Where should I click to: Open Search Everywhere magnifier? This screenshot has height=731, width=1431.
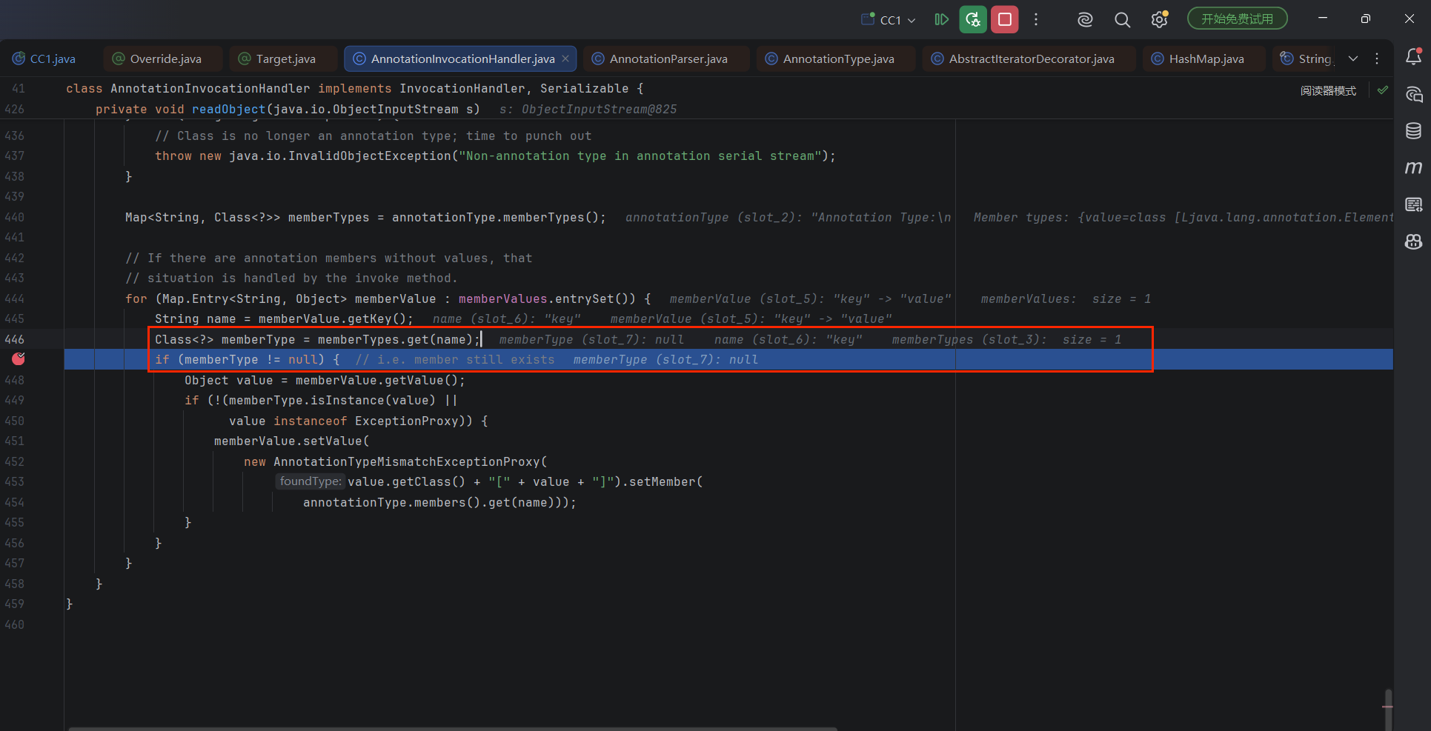coord(1122,20)
